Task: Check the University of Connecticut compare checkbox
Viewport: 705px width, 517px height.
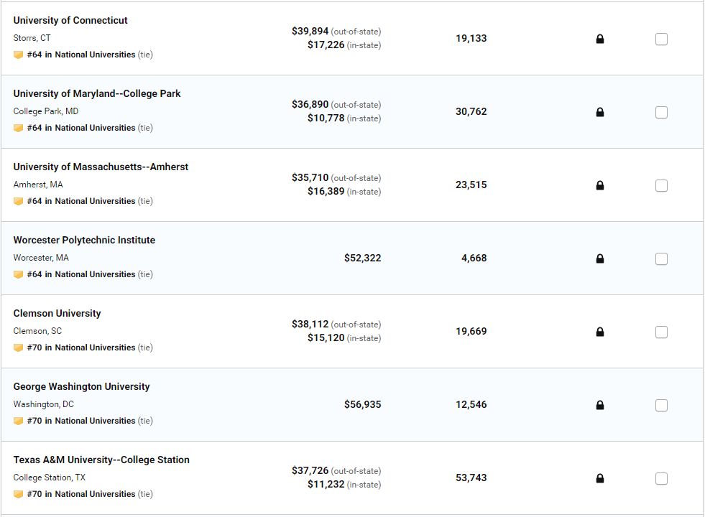Action: click(x=661, y=39)
